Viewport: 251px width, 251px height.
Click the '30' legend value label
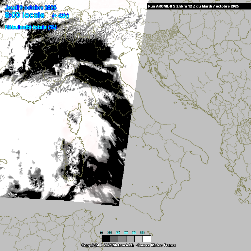click(109, 233)
